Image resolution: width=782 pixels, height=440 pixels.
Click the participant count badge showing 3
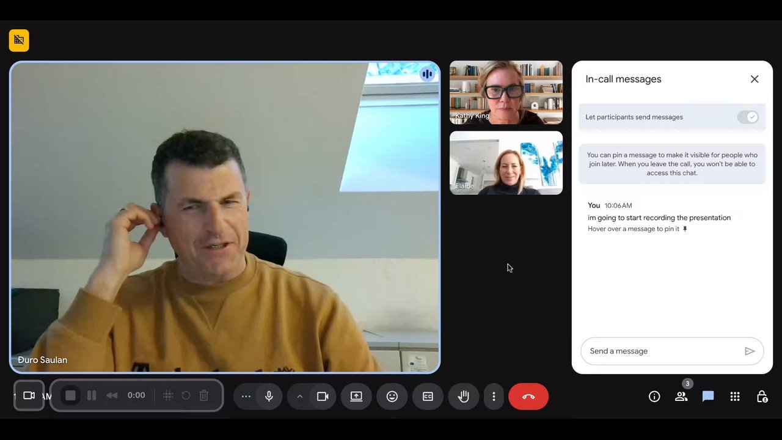pyautogui.click(x=687, y=384)
